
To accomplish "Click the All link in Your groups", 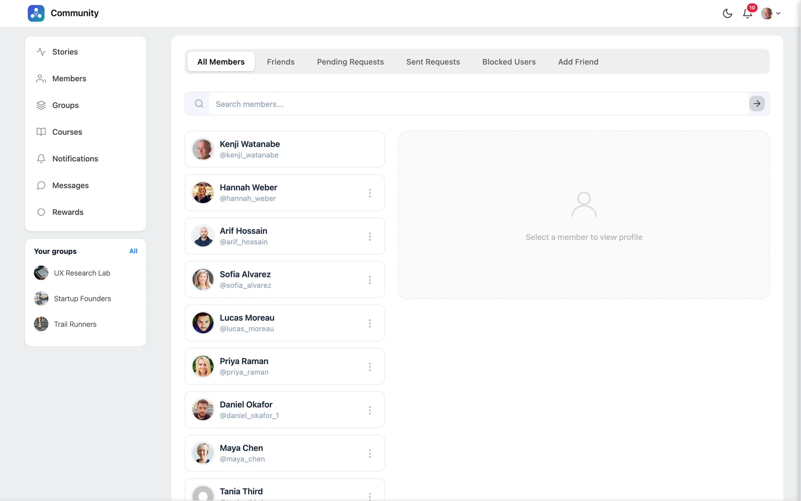I will pyautogui.click(x=133, y=251).
